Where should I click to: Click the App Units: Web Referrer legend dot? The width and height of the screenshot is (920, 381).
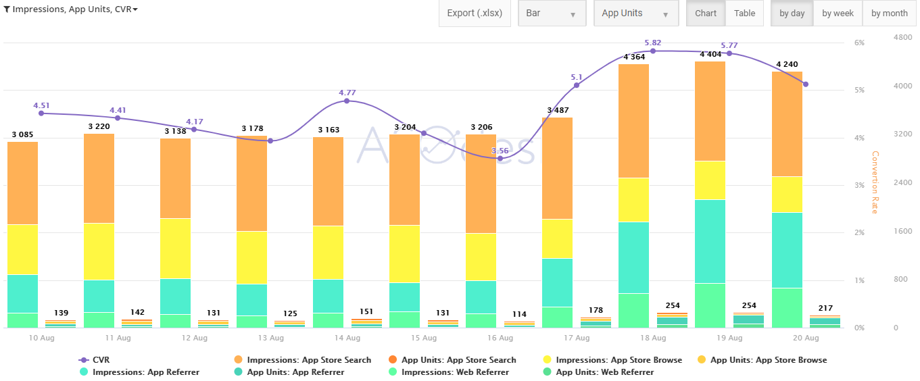point(547,372)
